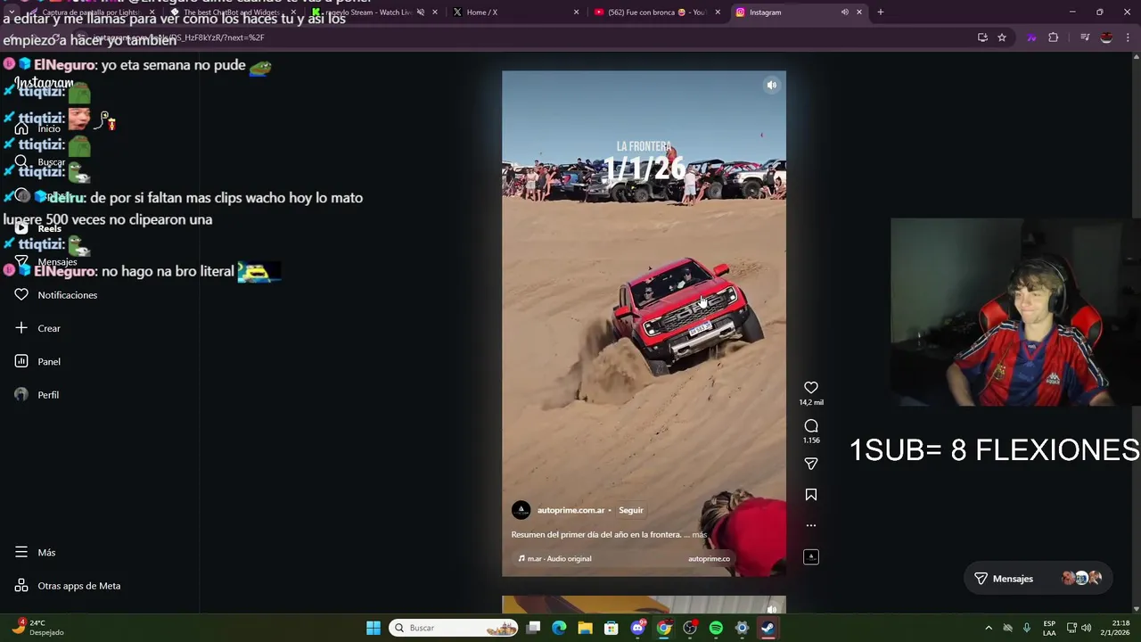Open Notificaciones in the sidebar
Viewport: 1141px width, 642px height.
(56, 295)
